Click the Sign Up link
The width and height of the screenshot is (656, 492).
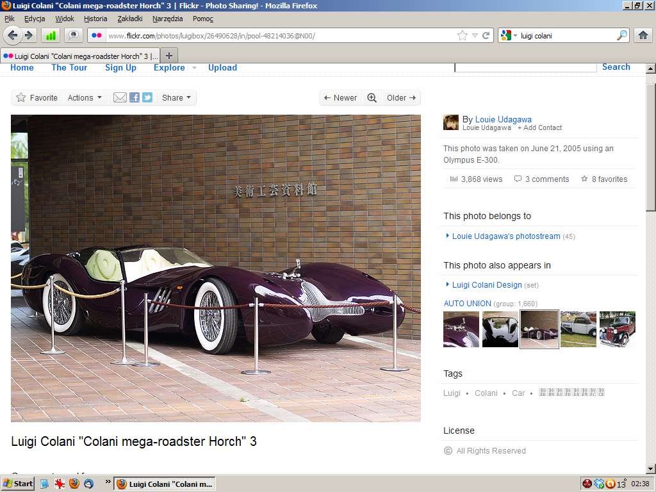120,68
